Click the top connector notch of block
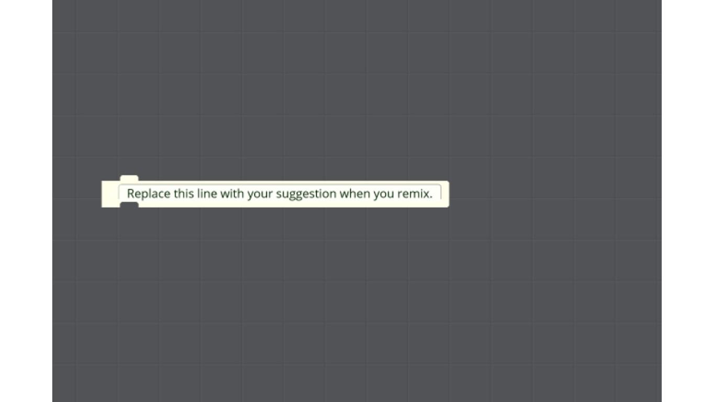 129,178
